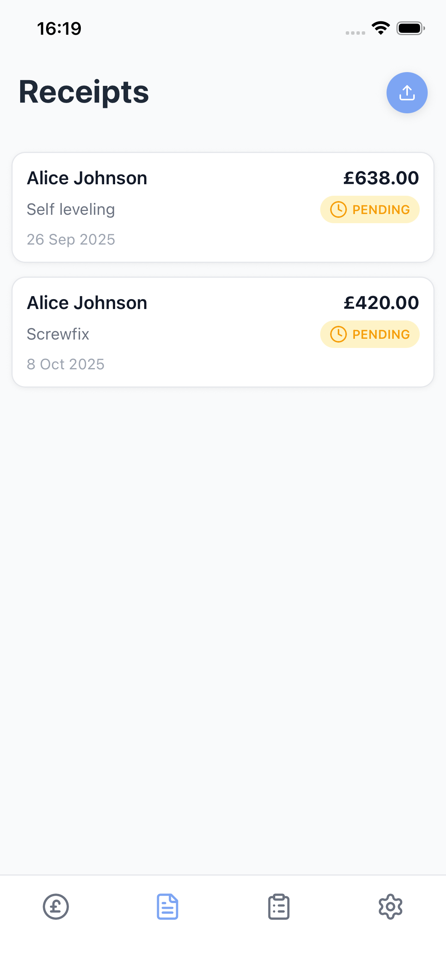Select the £420.00 amount
446x966 pixels.
[x=381, y=303]
